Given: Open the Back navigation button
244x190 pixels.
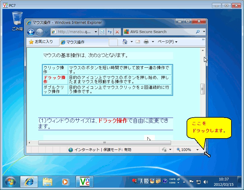Looking at the screenshot, I should click(31, 32).
